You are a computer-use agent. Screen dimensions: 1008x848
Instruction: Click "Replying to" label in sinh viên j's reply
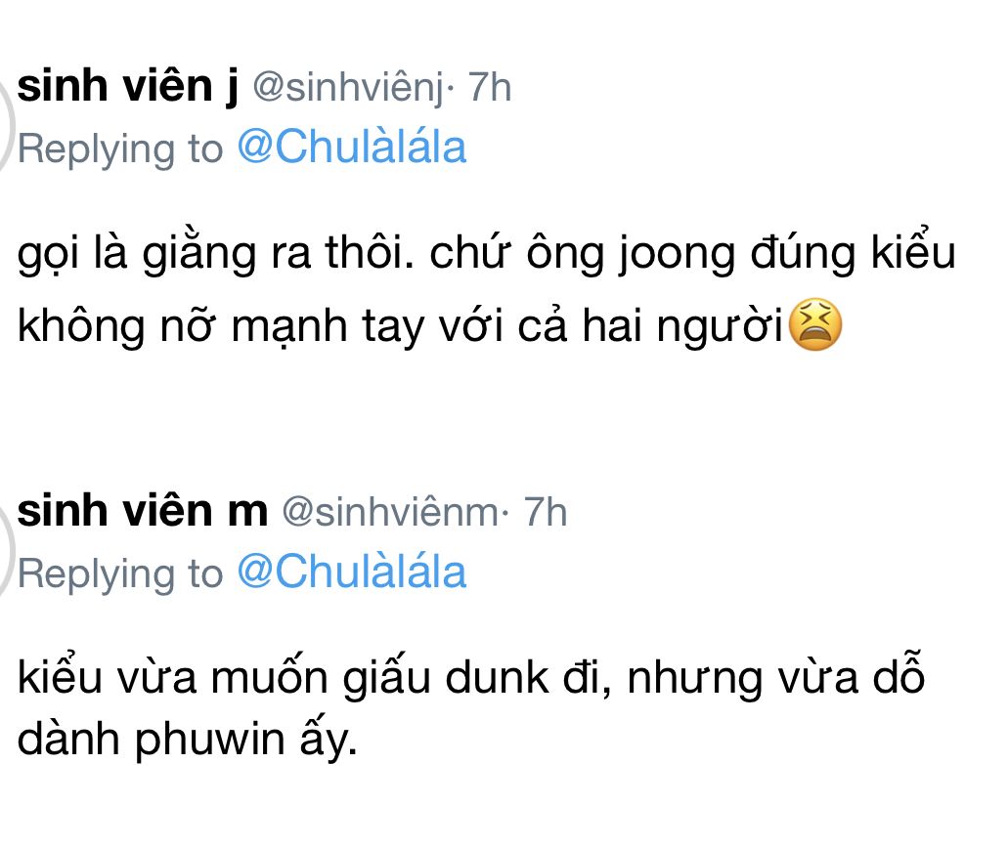pyautogui.click(x=120, y=148)
